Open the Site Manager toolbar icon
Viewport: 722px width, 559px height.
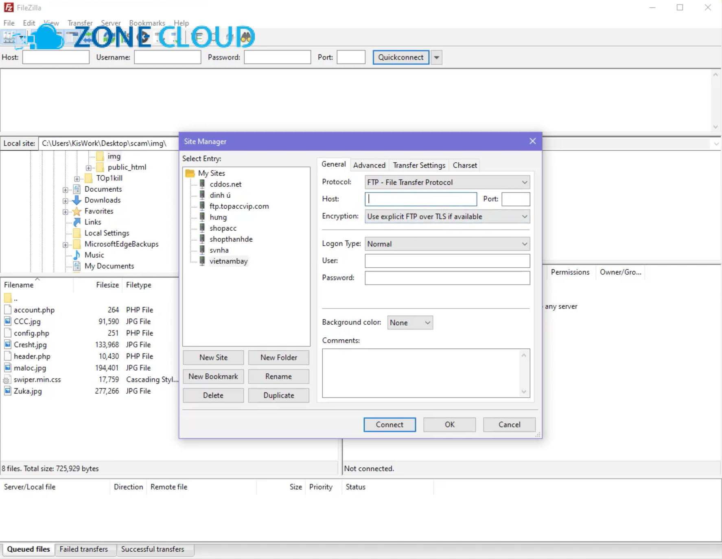tap(9, 38)
